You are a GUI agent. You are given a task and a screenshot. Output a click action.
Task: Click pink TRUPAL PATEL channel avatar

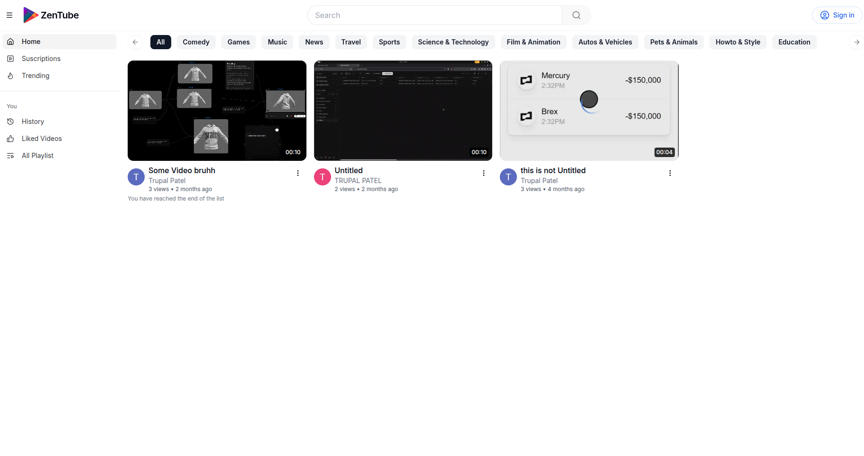(x=323, y=177)
